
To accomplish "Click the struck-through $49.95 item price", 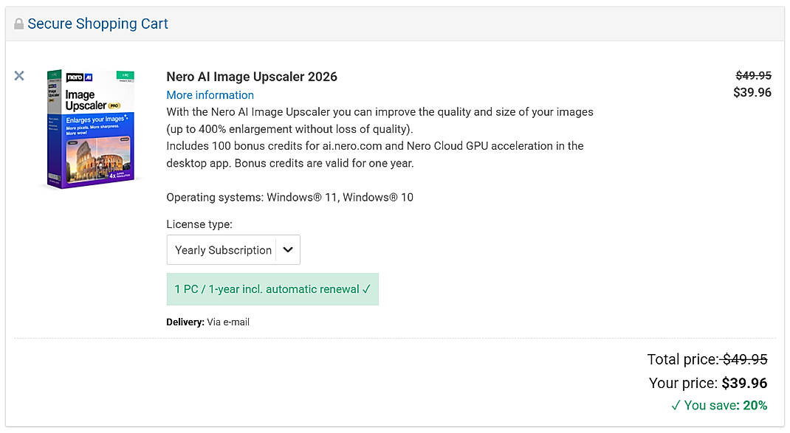I will click(x=753, y=75).
